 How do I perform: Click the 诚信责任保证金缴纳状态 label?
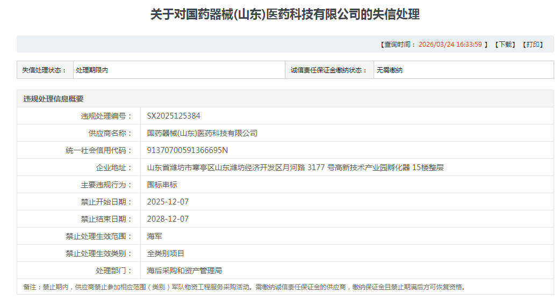329,70
